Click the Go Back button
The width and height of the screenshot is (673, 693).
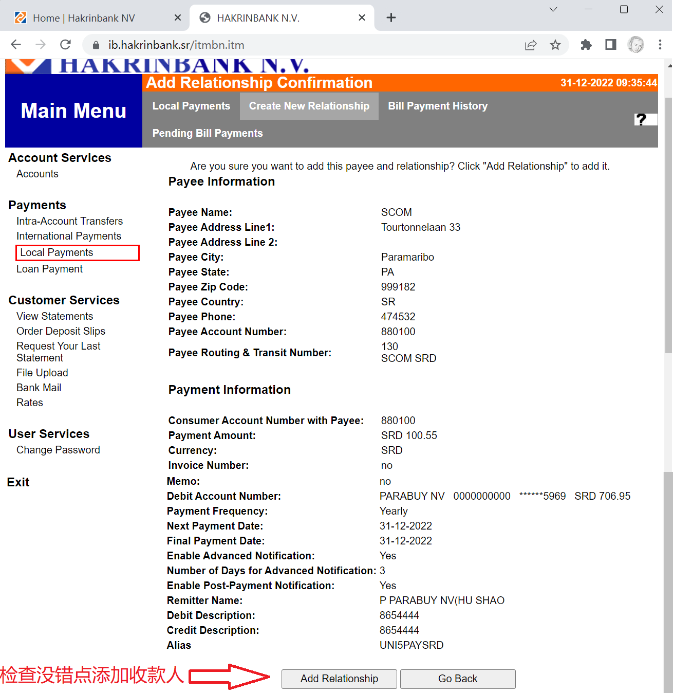click(457, 679)
